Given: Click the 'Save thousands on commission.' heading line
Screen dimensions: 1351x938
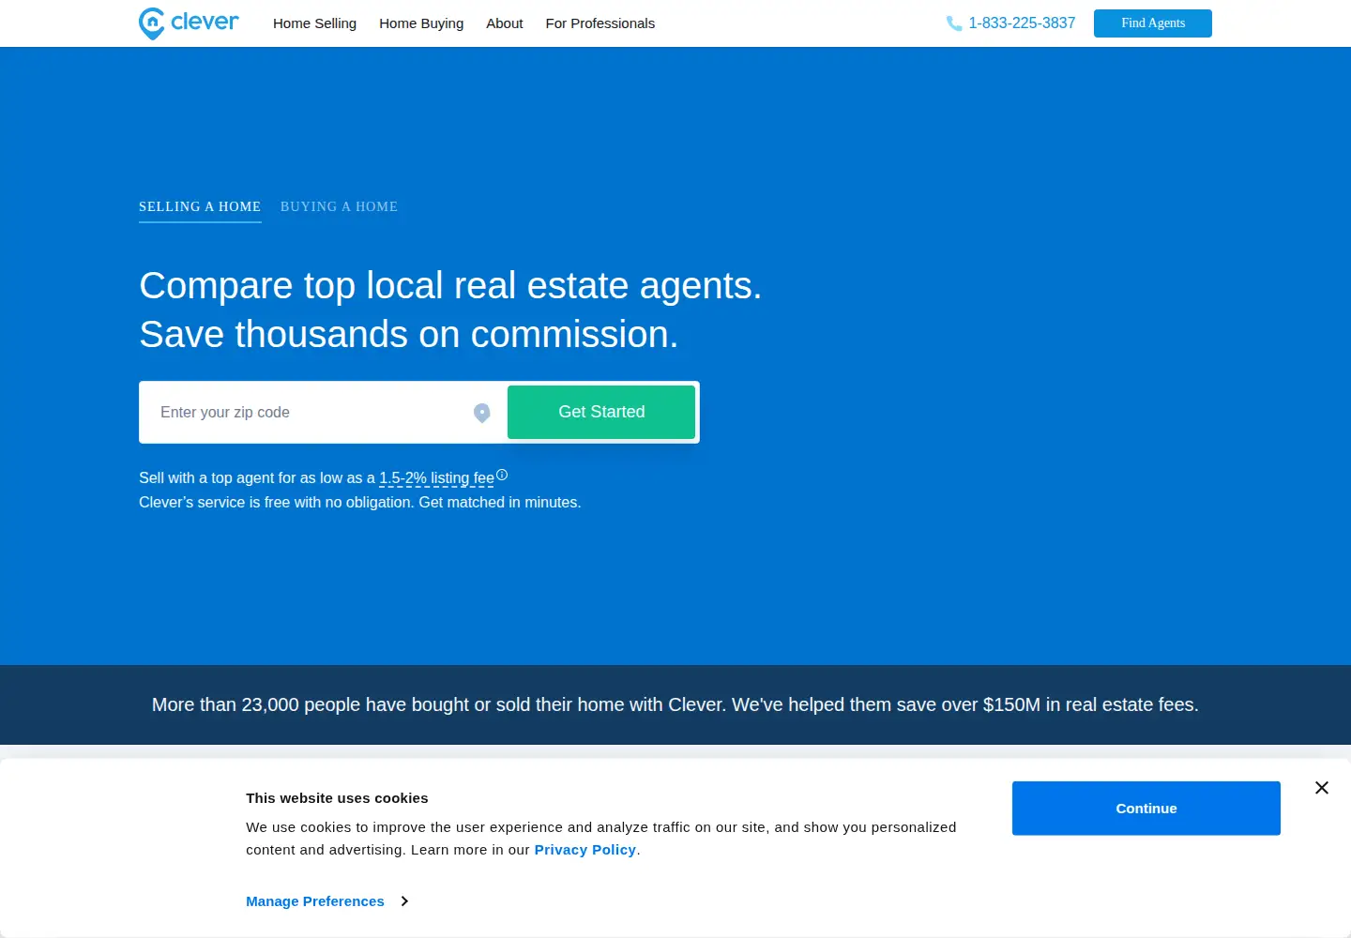Looking at the screenshot, I should [x=409, y=334].
